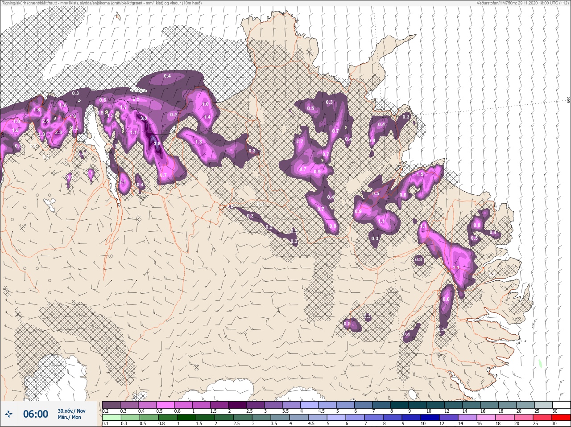Screen dimensions: 571x427
Task: Pick the pink 0.5 swatch in upper scale
Action: [x=165, y=405]
